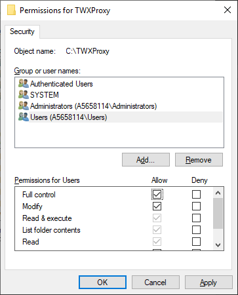The width and height of the screenshot is (238, 295).
Task: Click the Administrators group icon
Action: 24,106
